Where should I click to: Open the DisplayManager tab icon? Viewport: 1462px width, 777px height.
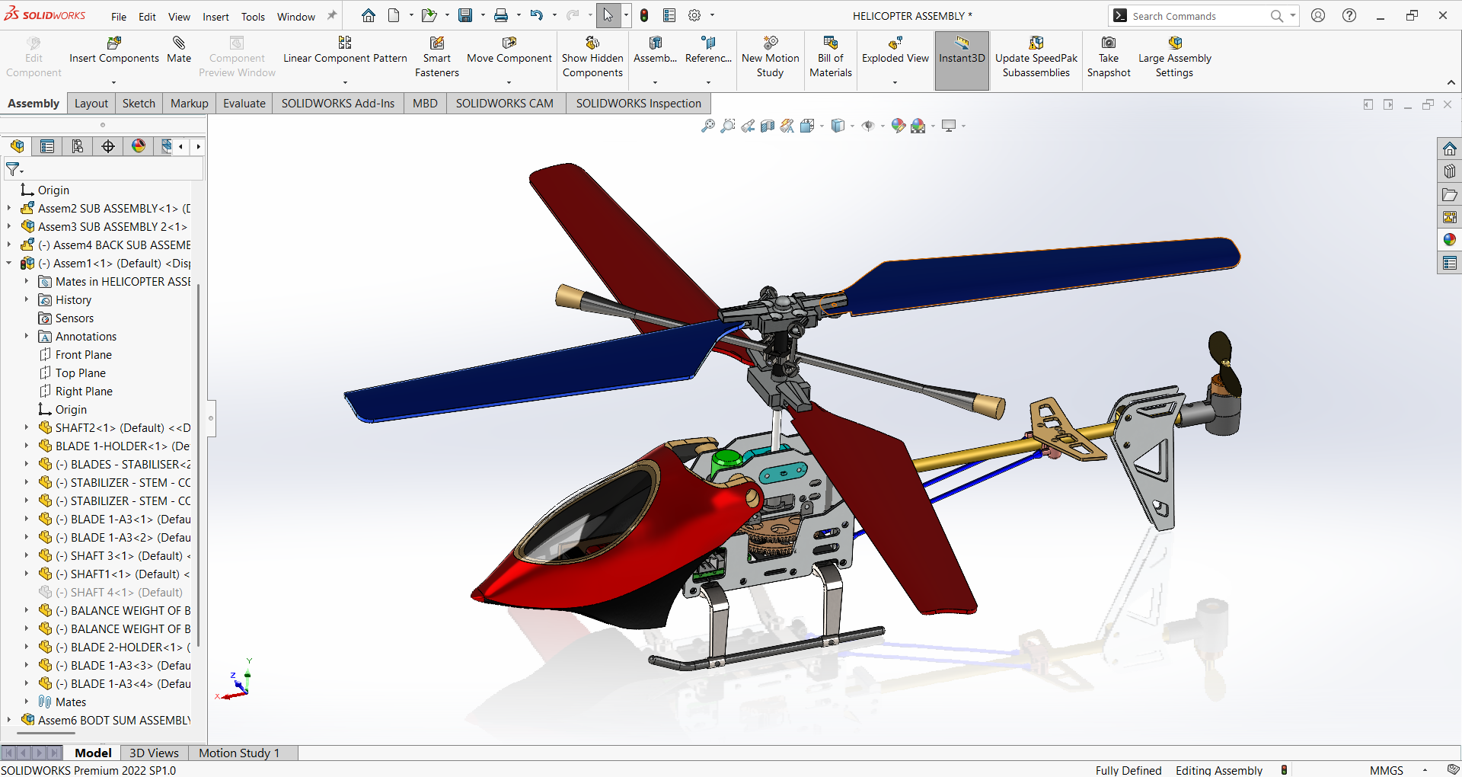point(139,146)
